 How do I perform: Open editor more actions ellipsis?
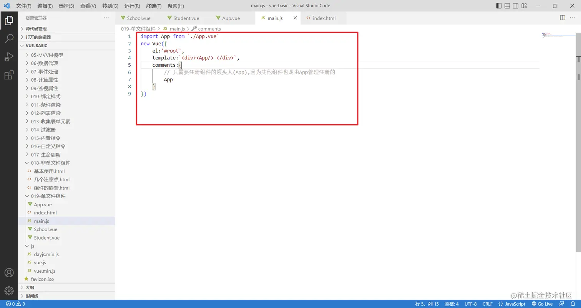[x=573, y=18]
